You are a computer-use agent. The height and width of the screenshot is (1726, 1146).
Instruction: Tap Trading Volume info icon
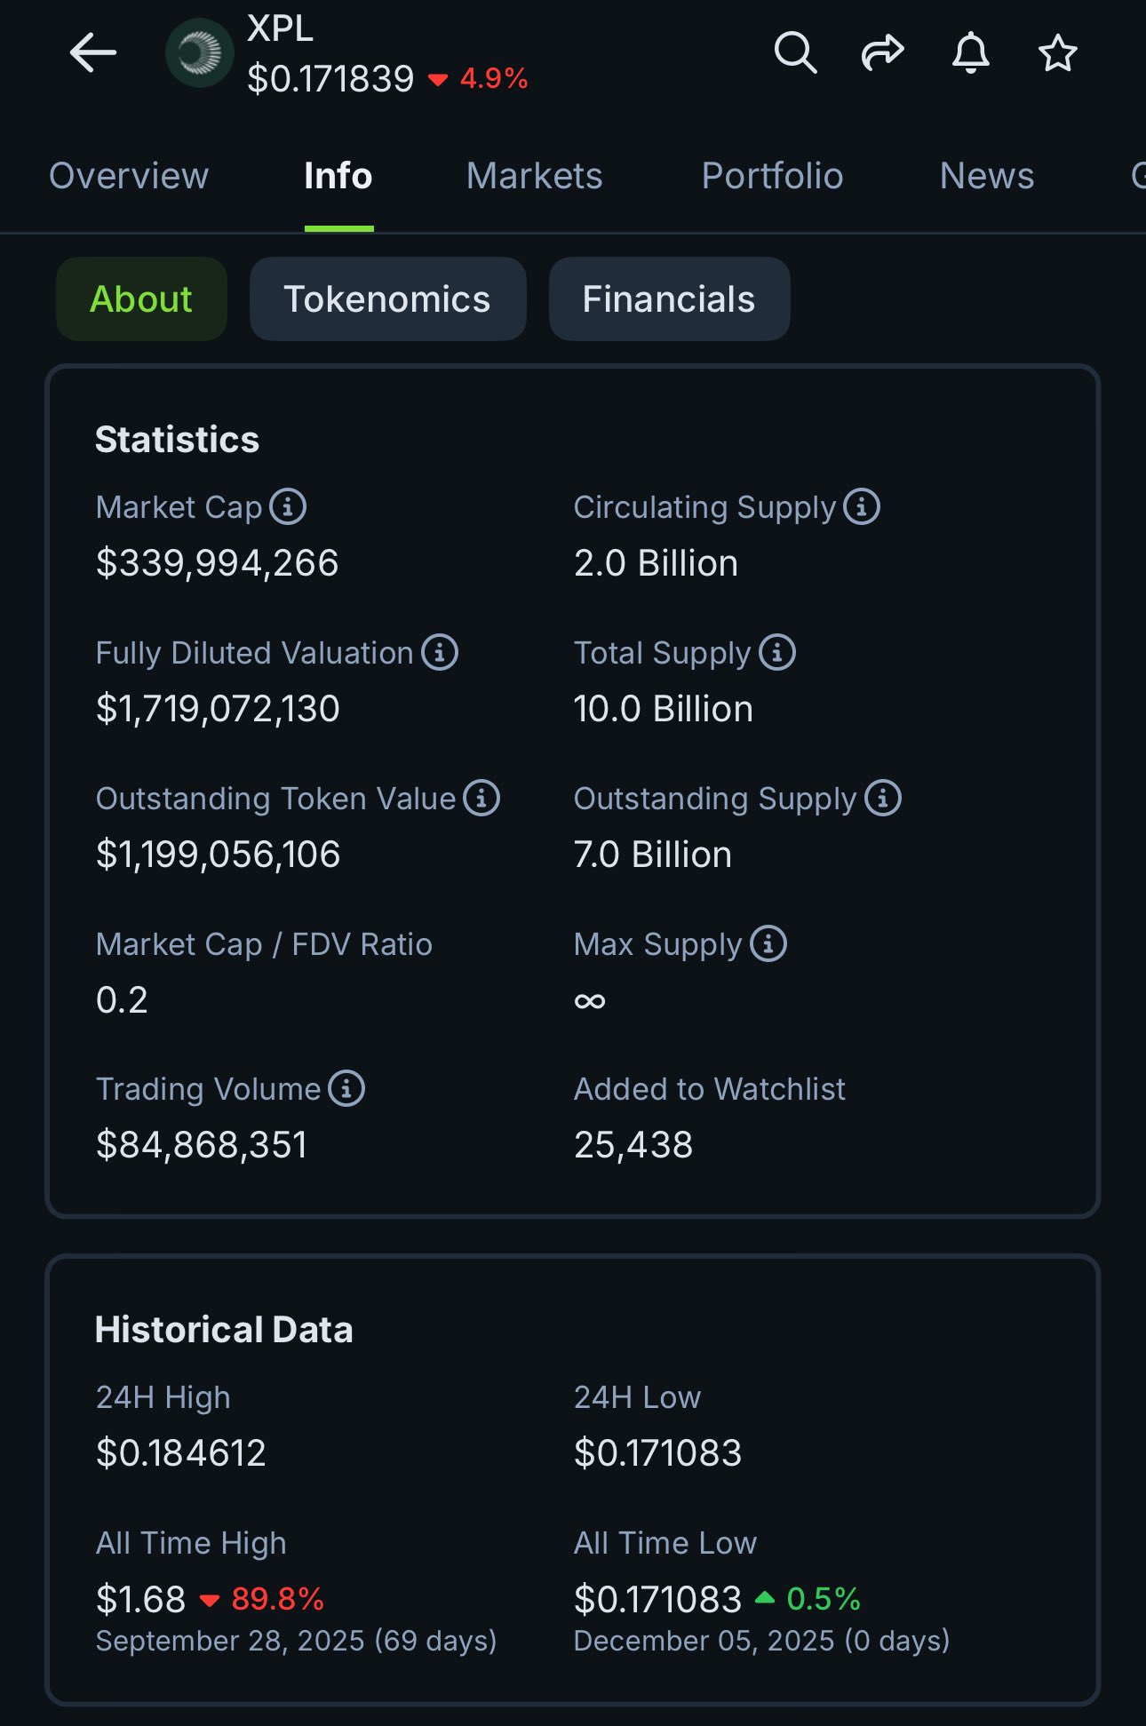[x=346, y=1088]
